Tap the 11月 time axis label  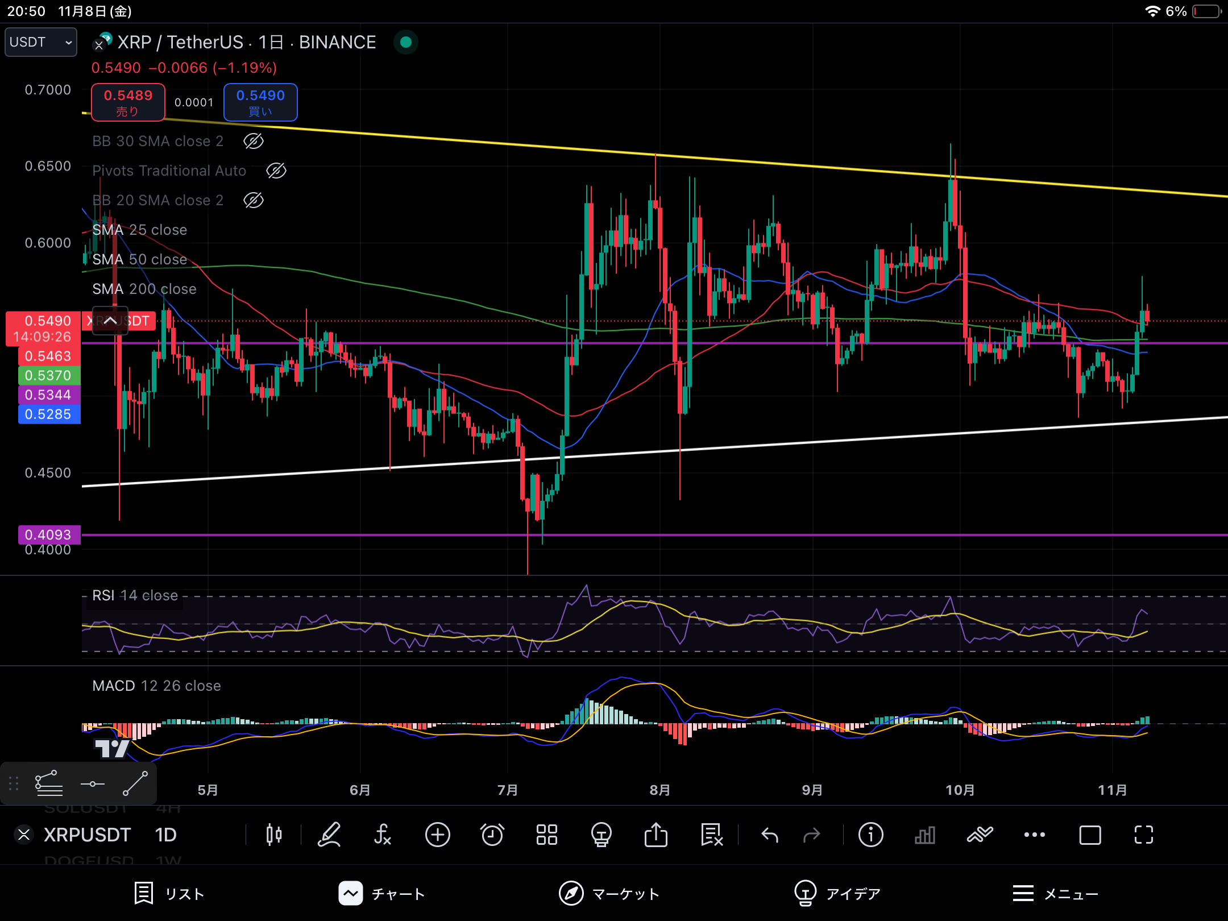pos(1113,790)
